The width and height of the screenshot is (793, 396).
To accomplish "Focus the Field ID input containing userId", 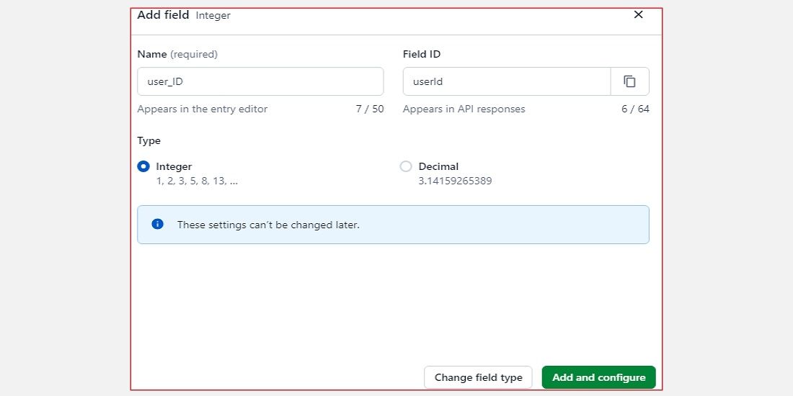I will pos(506,81).
